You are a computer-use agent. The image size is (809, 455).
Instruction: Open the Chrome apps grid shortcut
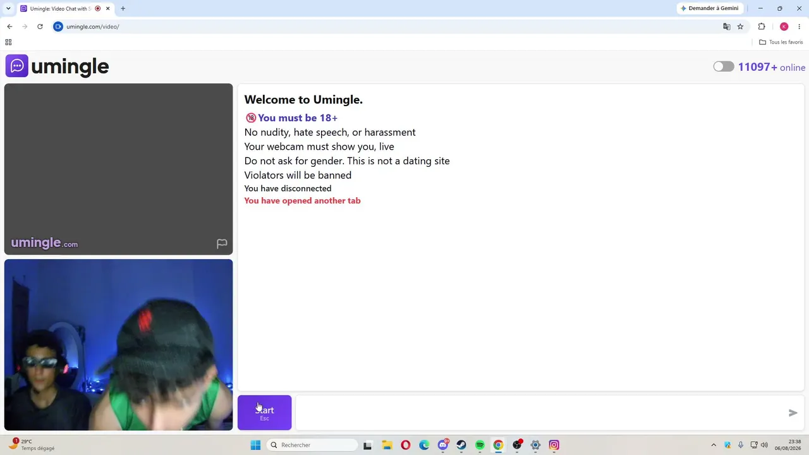[x=8, y=42]
